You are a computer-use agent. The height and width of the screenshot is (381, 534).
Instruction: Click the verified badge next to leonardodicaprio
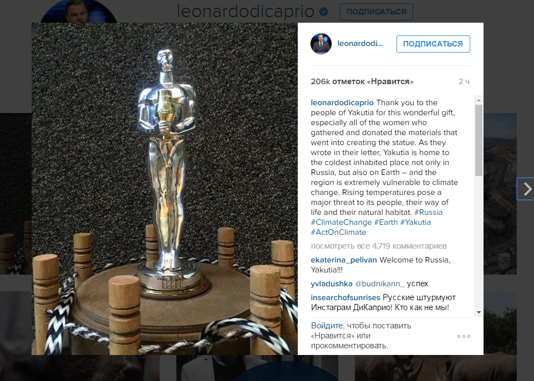[324, 12]
